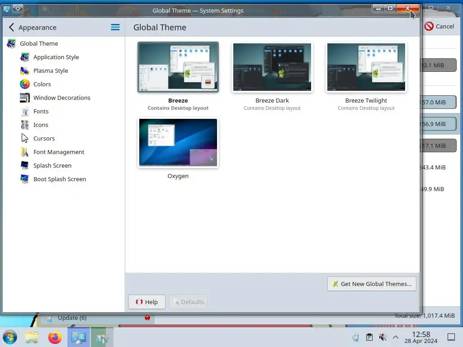
Task: Click the show desktop button
Action: 451,337
